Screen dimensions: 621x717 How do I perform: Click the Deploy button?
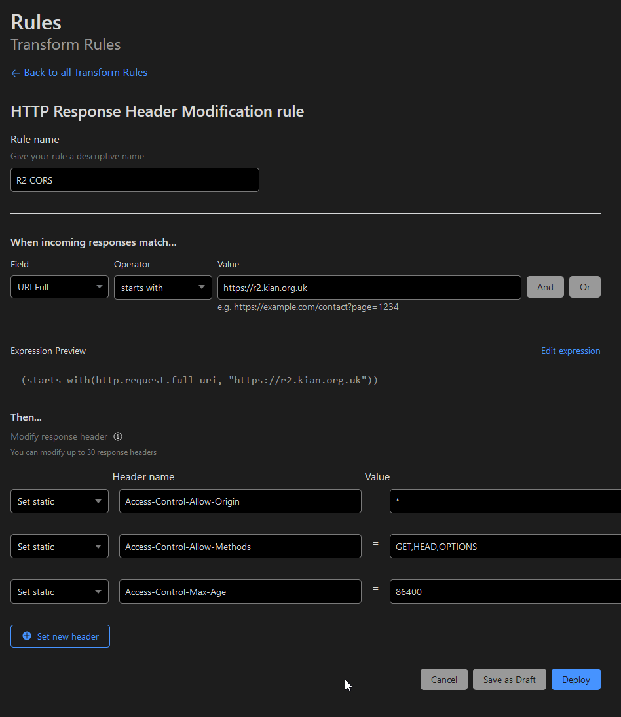coord(576,680)
